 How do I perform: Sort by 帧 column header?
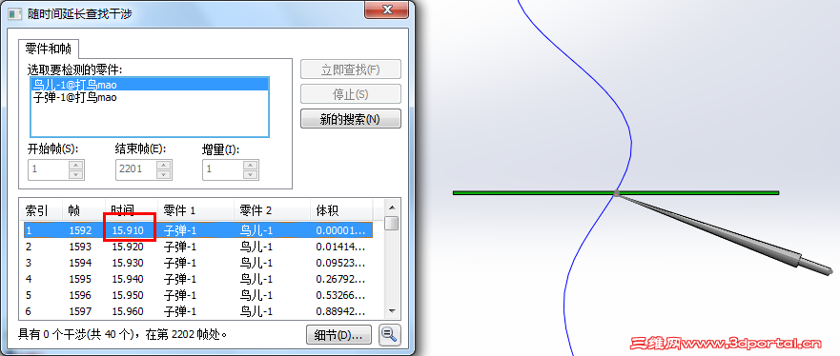(x=84, y=210)
